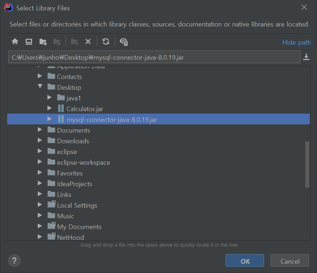Expand mysql-connector-java-8.0.19.jar contents arrow
317x273 pixels.
49,119
